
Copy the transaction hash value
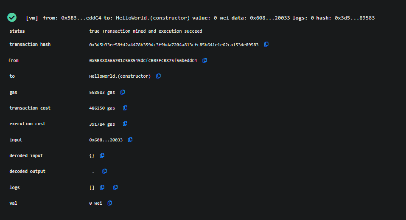[x=266, y=44]
